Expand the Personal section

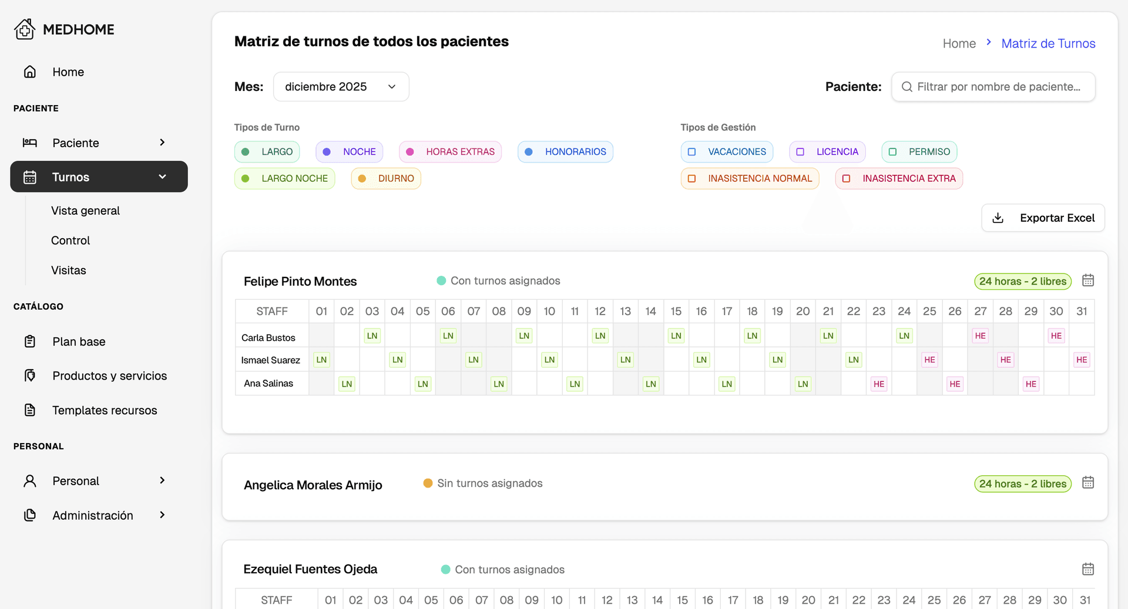point(163,481)
